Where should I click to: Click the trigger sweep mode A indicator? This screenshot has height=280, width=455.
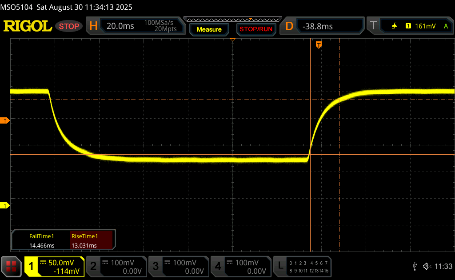coord(446,26)
